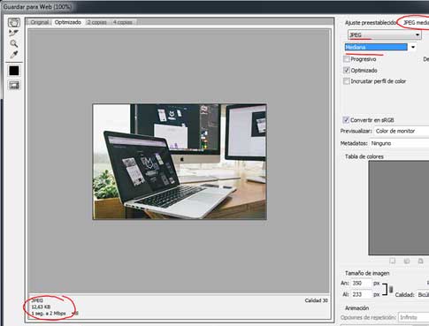Viewport: 429px width, 326px height.
Task: Toggle Convertir en sRGB checkbox
Action: (x=346, y=120)
